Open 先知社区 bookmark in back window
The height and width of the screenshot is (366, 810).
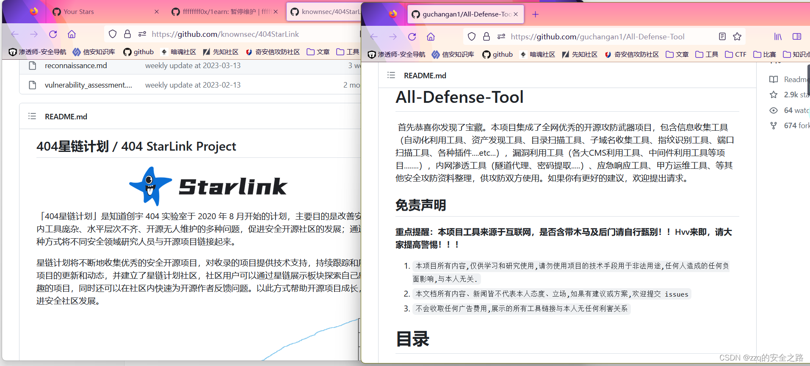click(x=221, y=52)
